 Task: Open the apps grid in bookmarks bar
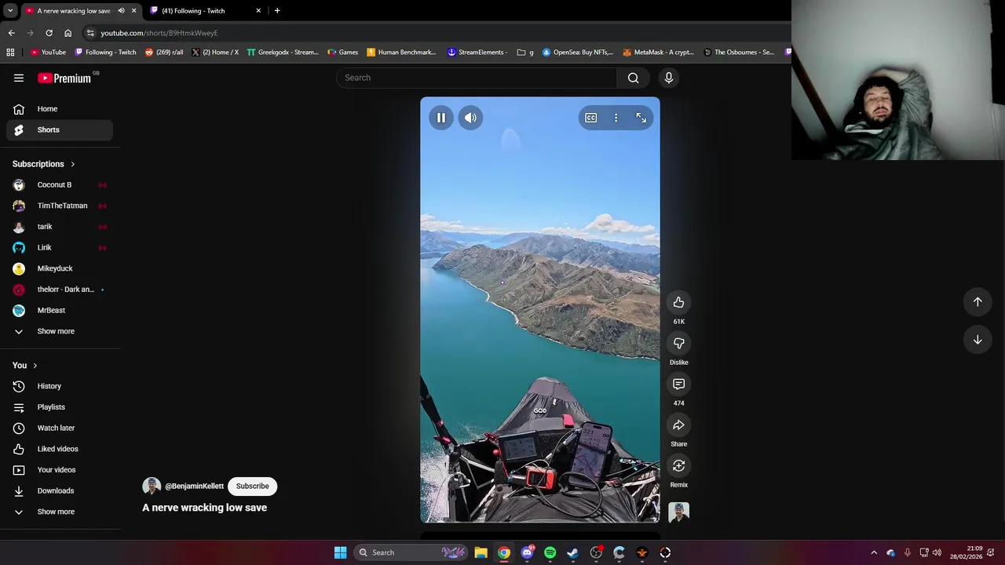click(10, 53)
